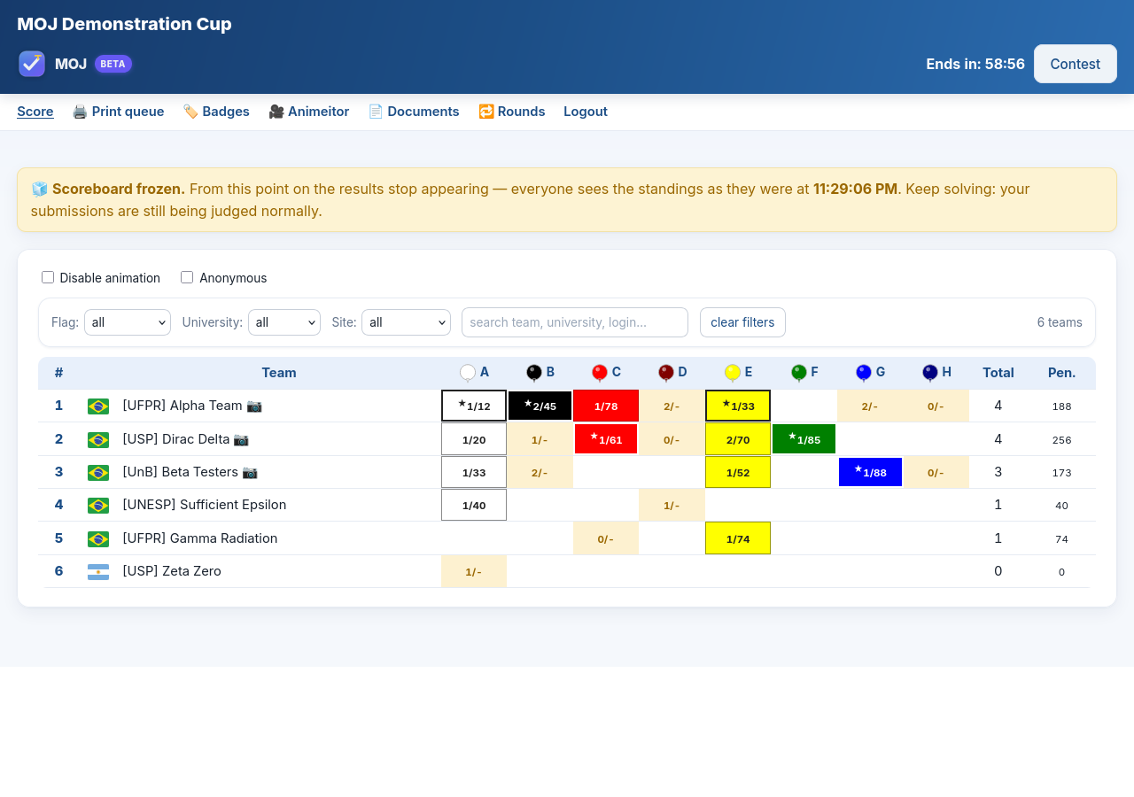Click the Contest button
The height and width of the screenshot is (797, 1134).
[1076, 64]
